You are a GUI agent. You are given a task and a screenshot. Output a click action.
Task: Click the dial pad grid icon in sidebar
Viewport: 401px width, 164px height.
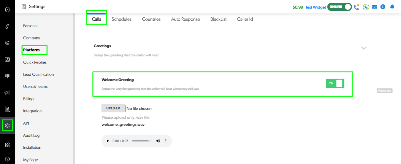coord(7,76)
